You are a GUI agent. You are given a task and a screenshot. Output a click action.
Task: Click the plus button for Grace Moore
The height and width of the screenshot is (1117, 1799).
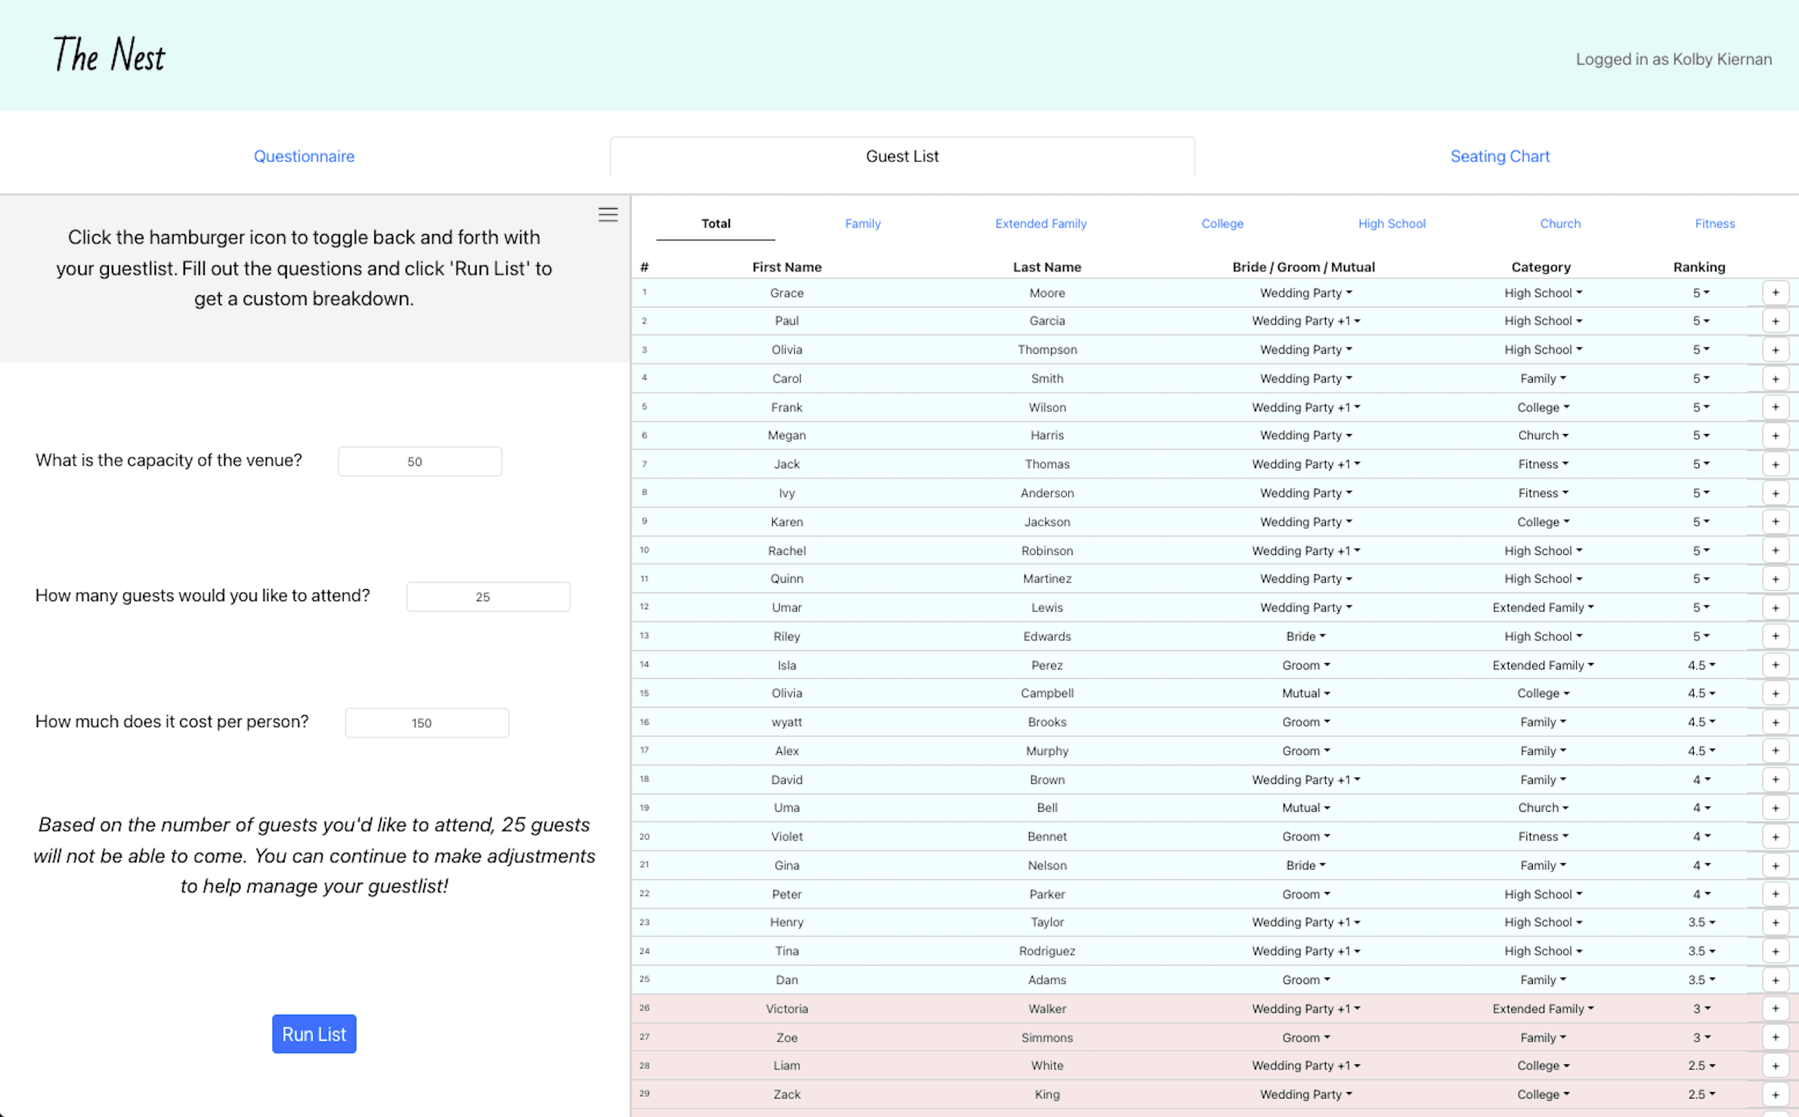pyautogui.click(x=1775, y=292)
